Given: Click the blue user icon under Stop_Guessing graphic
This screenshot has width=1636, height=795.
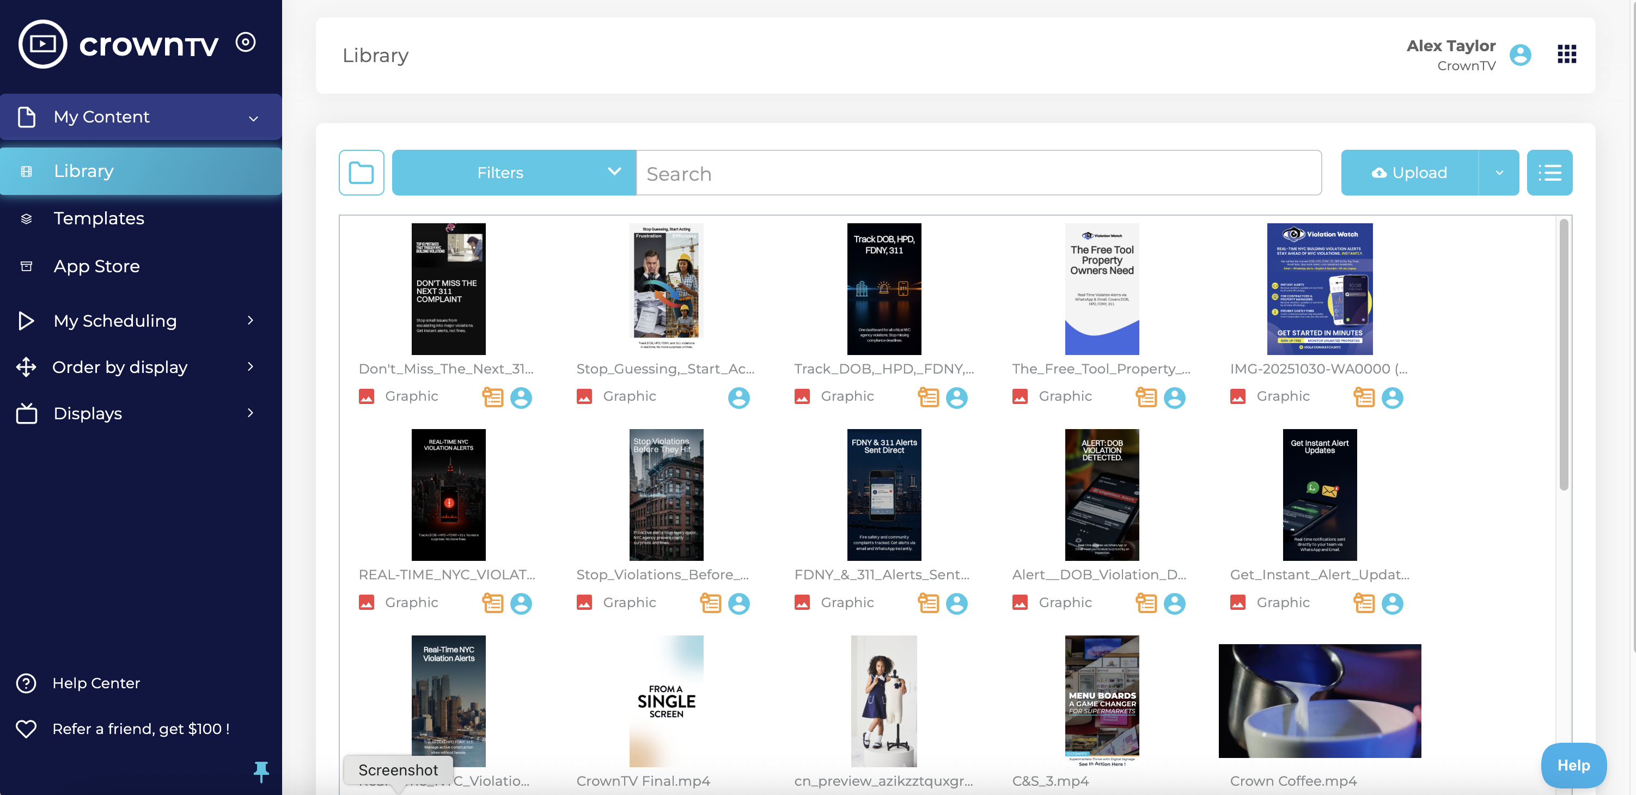Looking at the screenshot, I should click(x=738, y=397).
